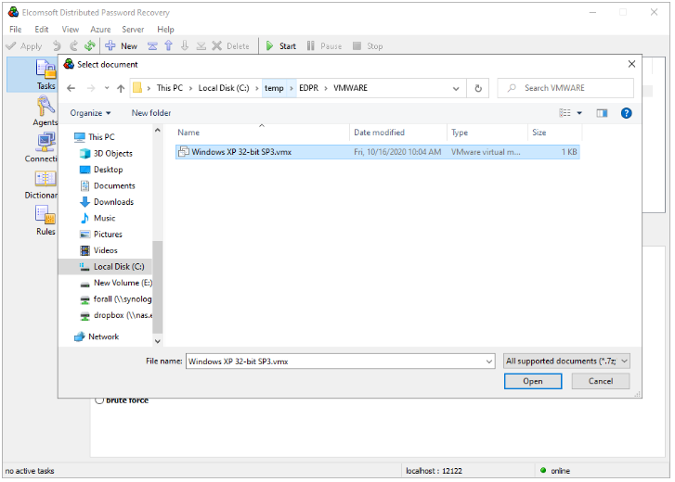The image size is (675, 482).
Task: Select Windows XP 32-bit SP3.vmx file
Action: click(241, 151)
